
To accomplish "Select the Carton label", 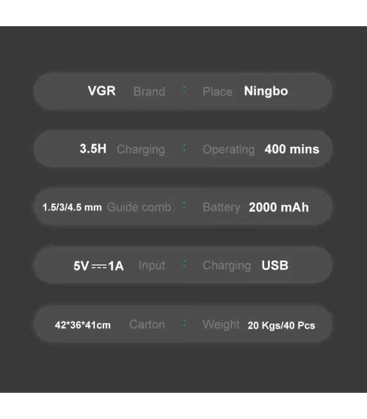I will point(147,325).
